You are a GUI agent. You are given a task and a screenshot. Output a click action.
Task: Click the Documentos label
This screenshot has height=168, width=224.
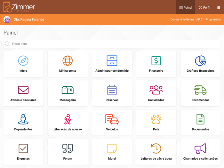(200, 129)
